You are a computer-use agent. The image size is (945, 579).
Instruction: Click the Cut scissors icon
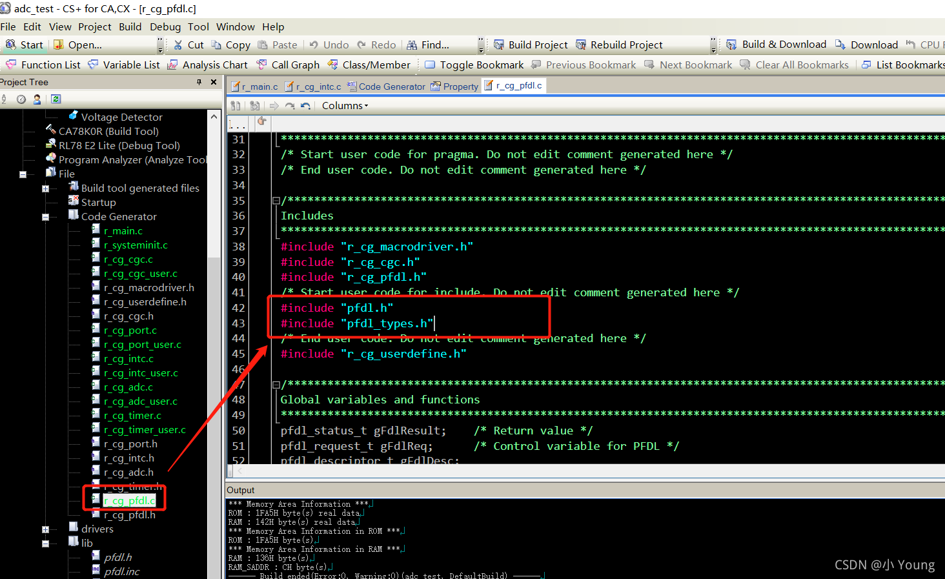pyautogui.click(x=178, y=45)
